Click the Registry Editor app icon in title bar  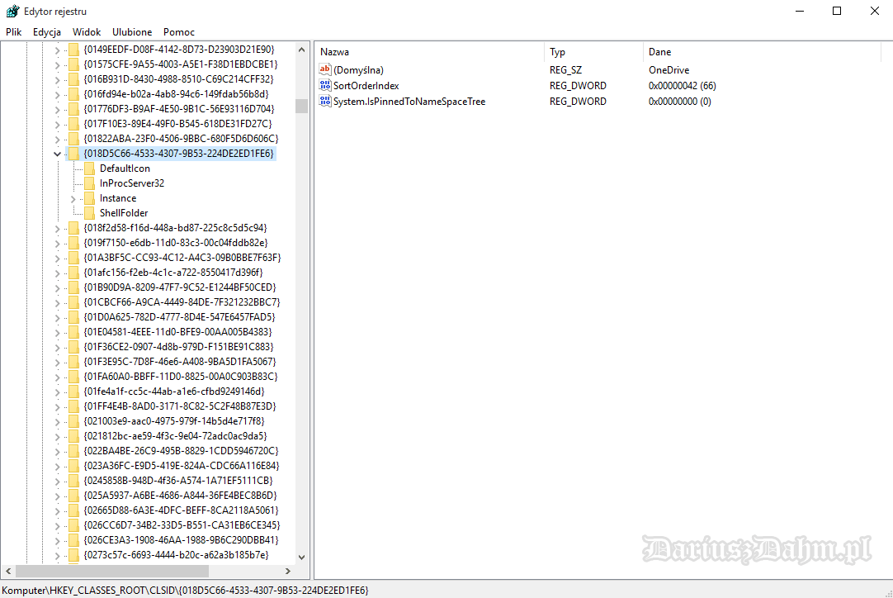[12, 11]
